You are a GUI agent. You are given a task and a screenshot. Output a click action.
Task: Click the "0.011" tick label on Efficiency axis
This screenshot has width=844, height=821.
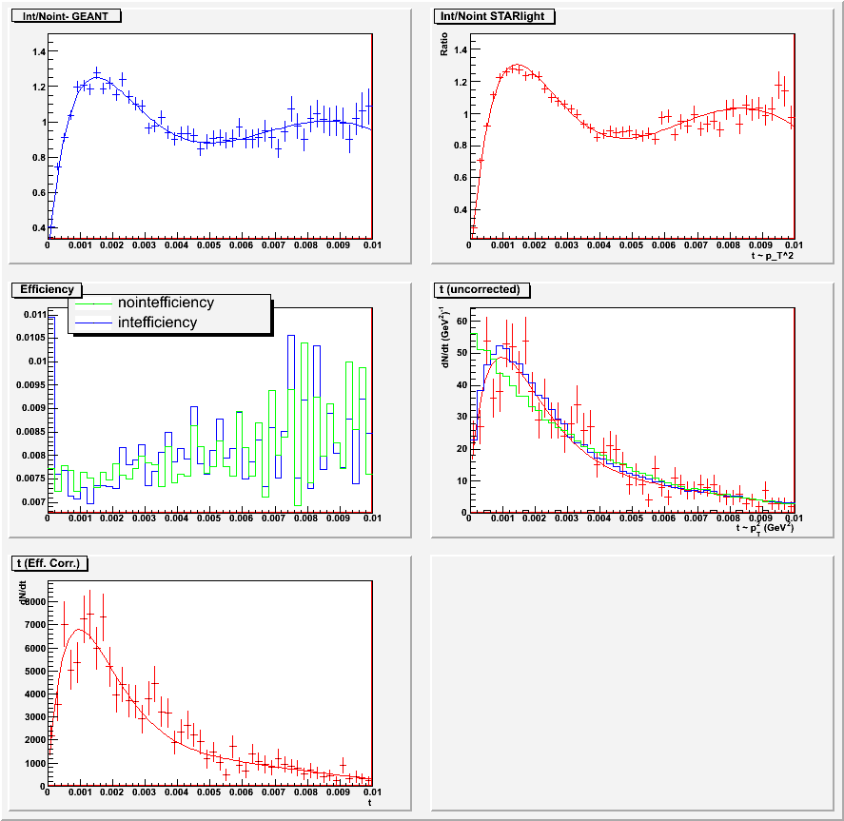pos(33,314)
